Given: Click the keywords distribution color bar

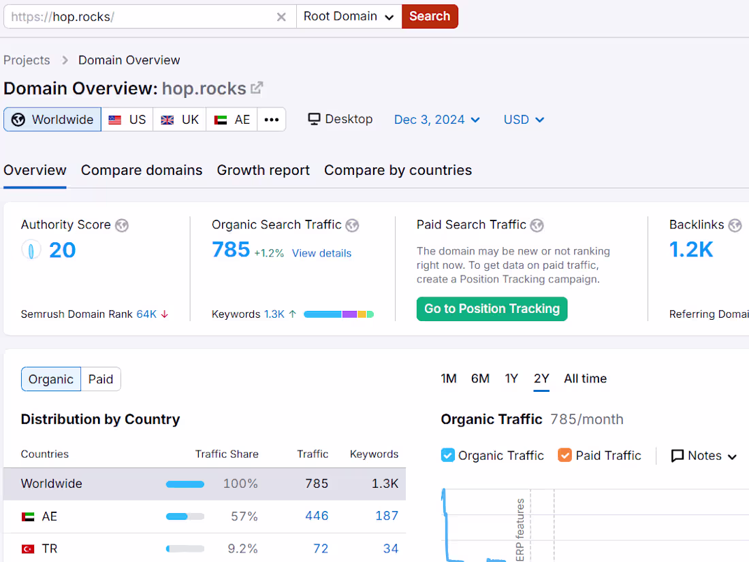Looking at the screenshot, I should point(338,314).
